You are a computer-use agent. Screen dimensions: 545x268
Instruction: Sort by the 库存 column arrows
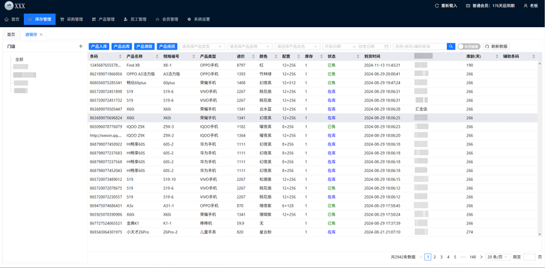321,56
